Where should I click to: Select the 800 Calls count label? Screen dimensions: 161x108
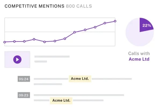click(x=79, y=6)
